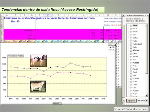Open the Padre NAAB column filter dropdown
This screenshot has height=112, width=150.
coord(63,41)
